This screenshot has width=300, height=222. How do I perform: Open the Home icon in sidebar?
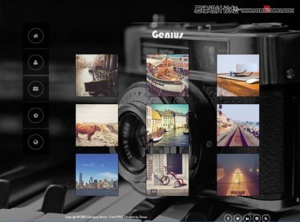point(36,36)
